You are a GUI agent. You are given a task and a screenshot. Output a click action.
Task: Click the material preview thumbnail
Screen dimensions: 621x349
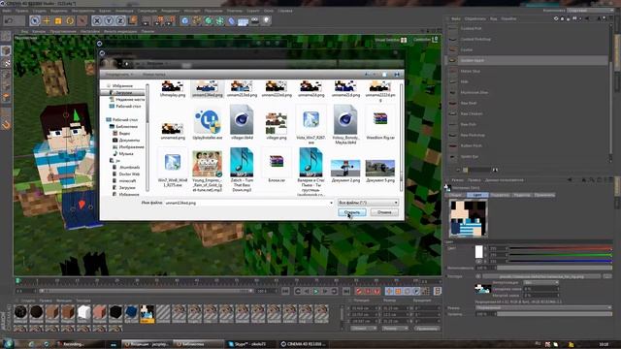(468, 218)
